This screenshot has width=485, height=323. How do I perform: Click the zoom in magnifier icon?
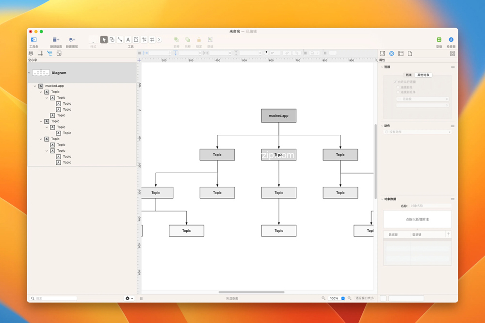pyautogui.click(x=350, y=298)
